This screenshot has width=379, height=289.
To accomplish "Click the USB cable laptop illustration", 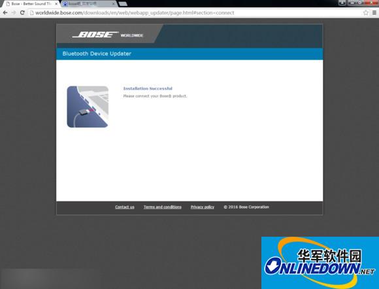I will point(88,107).
